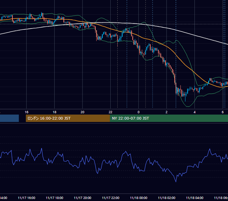Screen dimensions: 228x201
Task: Click the blue session bar before ロンドン
Action: (x=9, y=118)
